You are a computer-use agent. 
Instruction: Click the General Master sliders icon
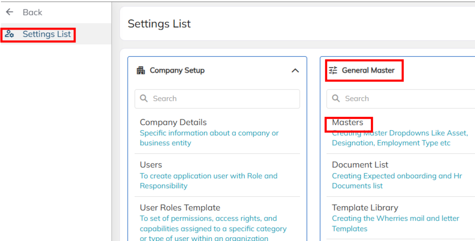click(333, 70)
